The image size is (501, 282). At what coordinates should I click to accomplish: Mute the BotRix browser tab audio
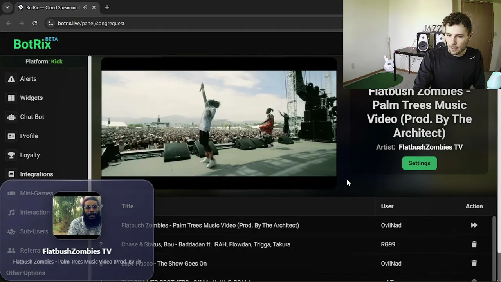[85, 7]
